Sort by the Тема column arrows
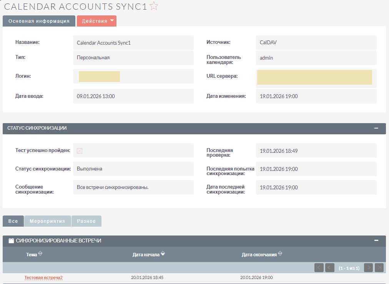Viewport: 389px width, 284px height. [41, 254]
